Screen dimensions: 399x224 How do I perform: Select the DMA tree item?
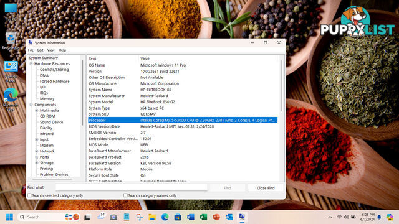pyautogui.click(x=44, y=75)
